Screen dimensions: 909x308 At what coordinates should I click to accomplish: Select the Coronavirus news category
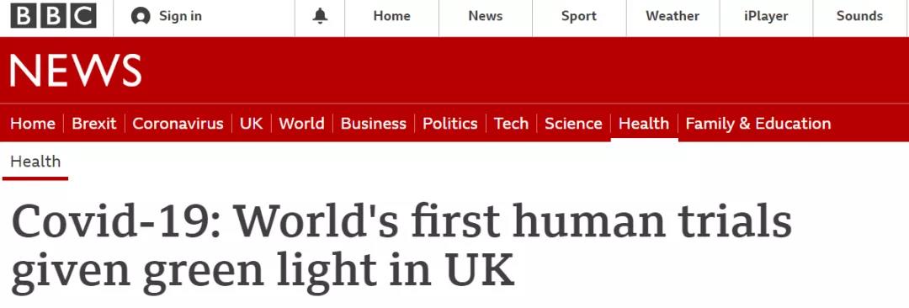tap(178, 124)
